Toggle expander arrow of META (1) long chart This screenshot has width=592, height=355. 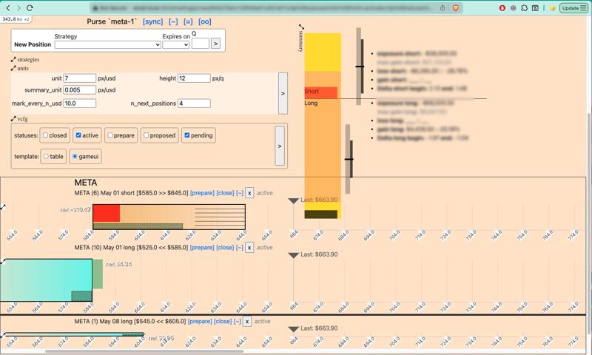coord(3,335)
